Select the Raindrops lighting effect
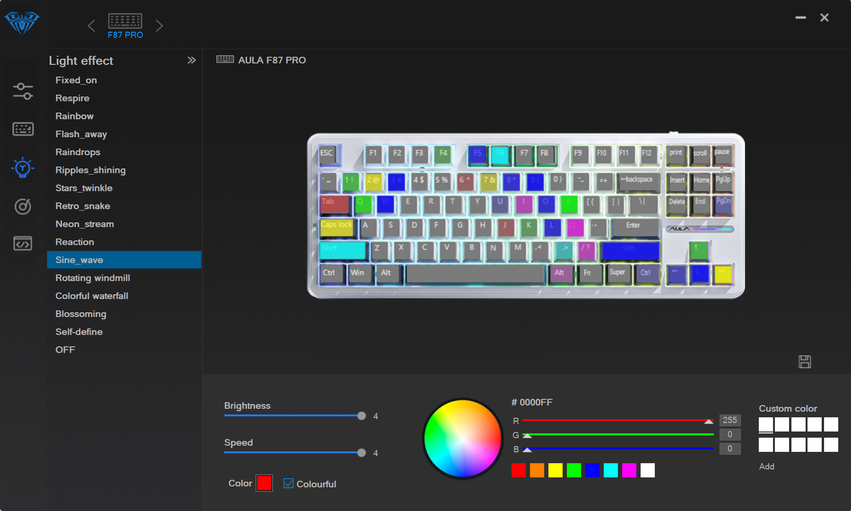Image resolution: width=851 pixels, height=511 pixels. click(x=78, y=152)
